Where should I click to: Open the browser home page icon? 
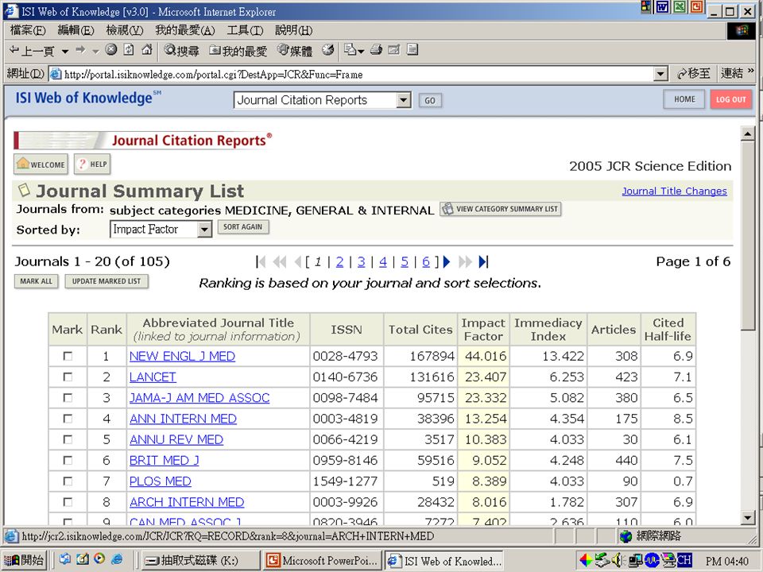[x=146, y=49]
